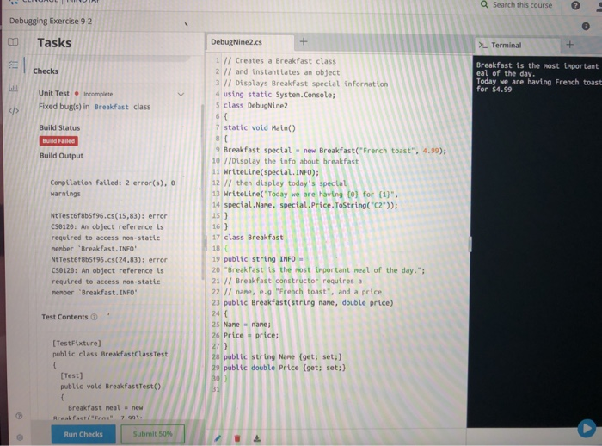Click code line 11 WriteLine(special.INFO)
The image size is (602, 446).
tap(271, 172)
